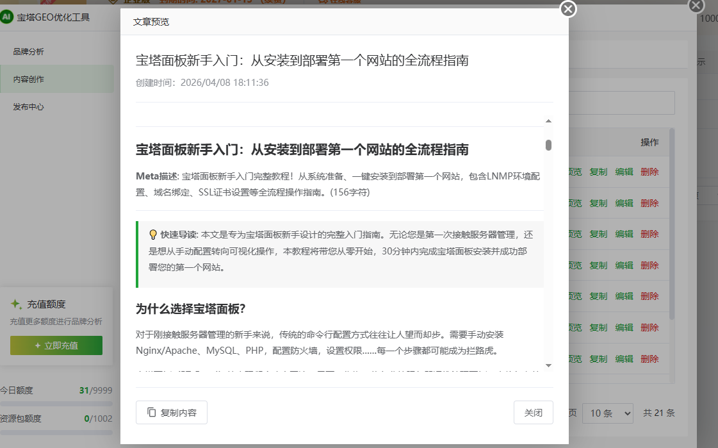Click the outer X circle icon top right

coord(696,6)
